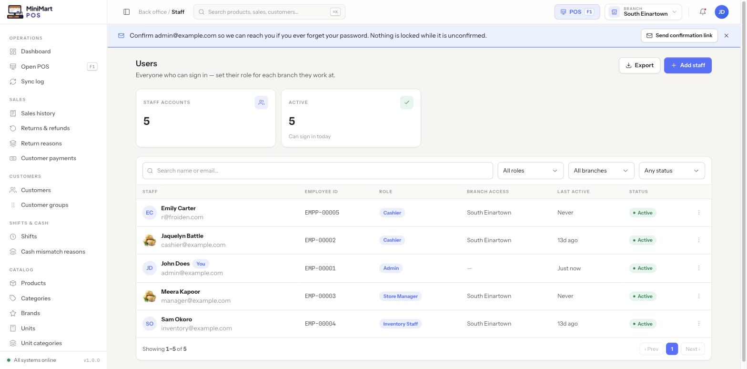Open row actions for Sam Okoro
Screen dimensions: 747x369
(x=699, y=324)
